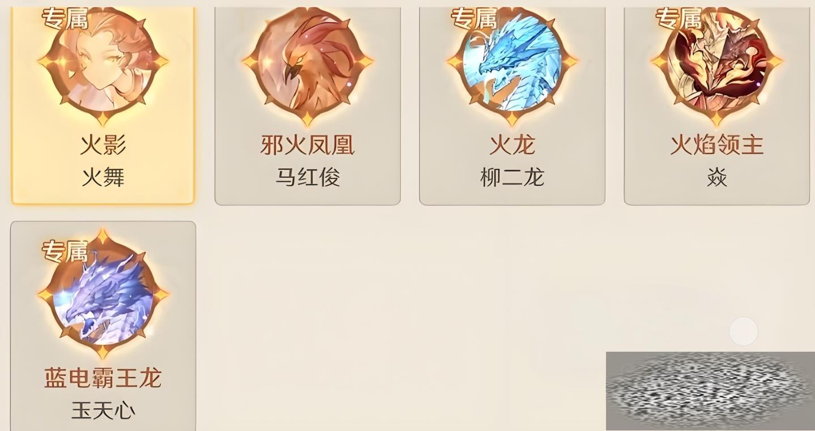The image size is (815, 431).
Task: Tap the 火舞 owner name
Action: click(x=103, y=177)
